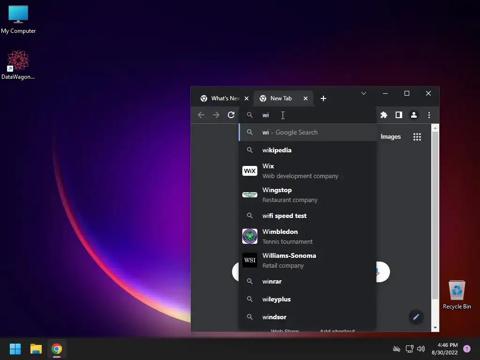Click the cloud-off tray icon
The image size is (480, 360).
click(x=397, y=349)
